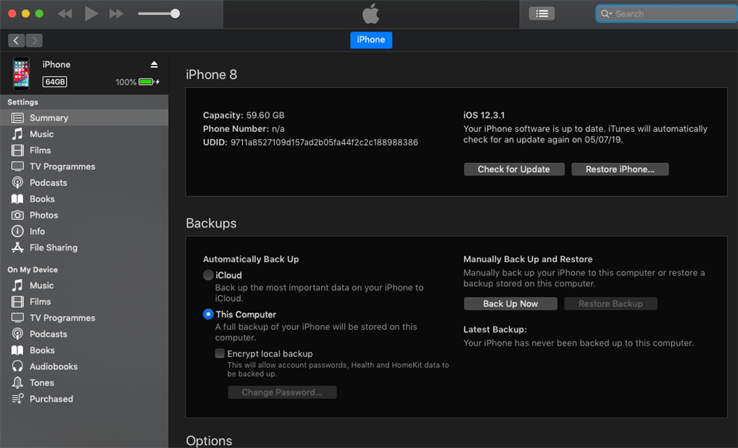Select Photos in the Settings sidebar

point(43,215)
